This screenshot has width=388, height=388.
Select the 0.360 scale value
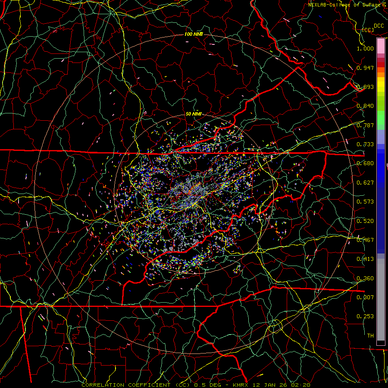[x=365, y=278]
